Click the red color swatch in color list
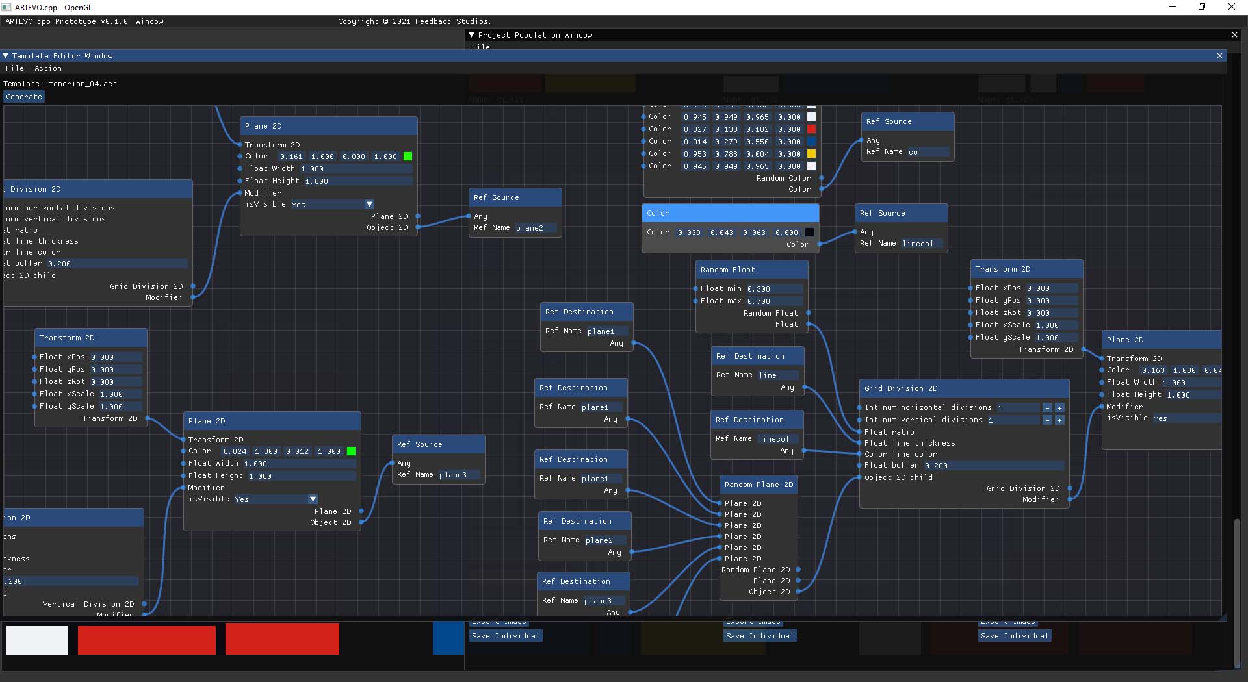1248x682 pixels. [811, 129]
